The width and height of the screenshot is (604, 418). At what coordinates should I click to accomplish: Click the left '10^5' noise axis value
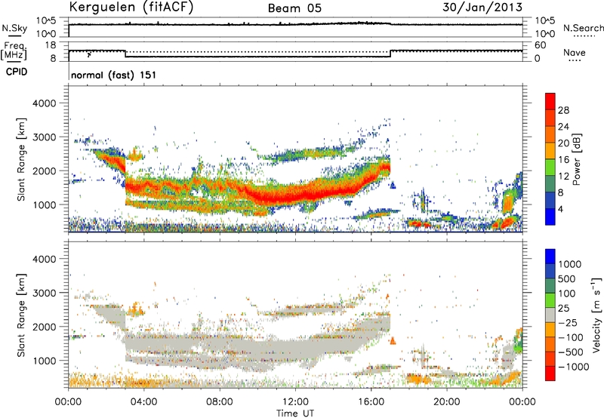[x=46, y=20]
